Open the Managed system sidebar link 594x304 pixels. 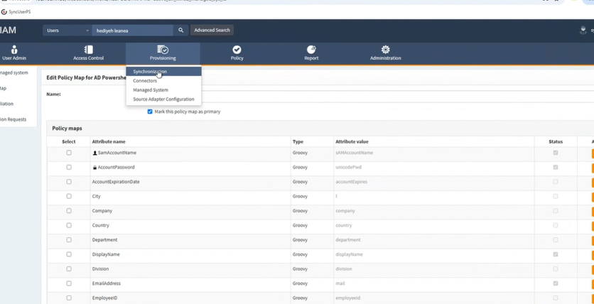(x=14, y=72)
